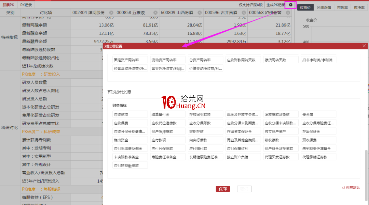Add 发放贷款及垫款 item
This screenshot has height=205, width=369.
281,114
